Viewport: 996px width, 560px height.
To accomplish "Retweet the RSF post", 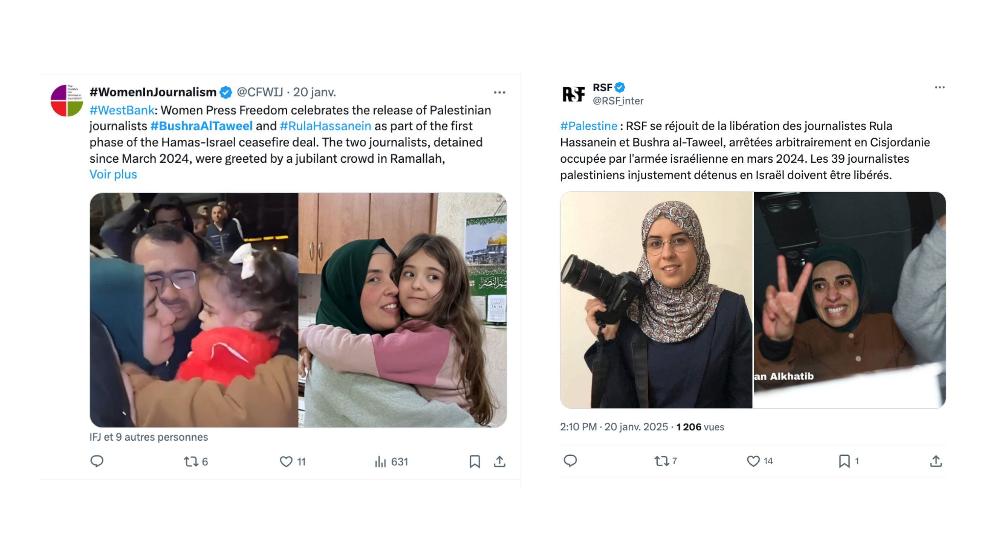I will [x=662, y=461].
